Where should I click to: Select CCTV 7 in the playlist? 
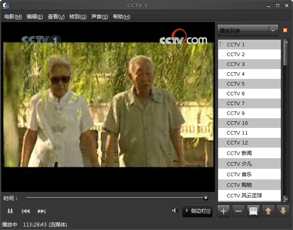point(249,103)
